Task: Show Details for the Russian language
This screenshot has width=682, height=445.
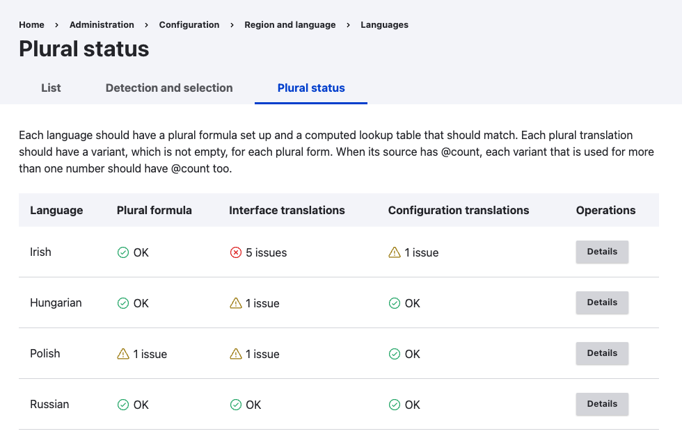Action: pos(602,404)
